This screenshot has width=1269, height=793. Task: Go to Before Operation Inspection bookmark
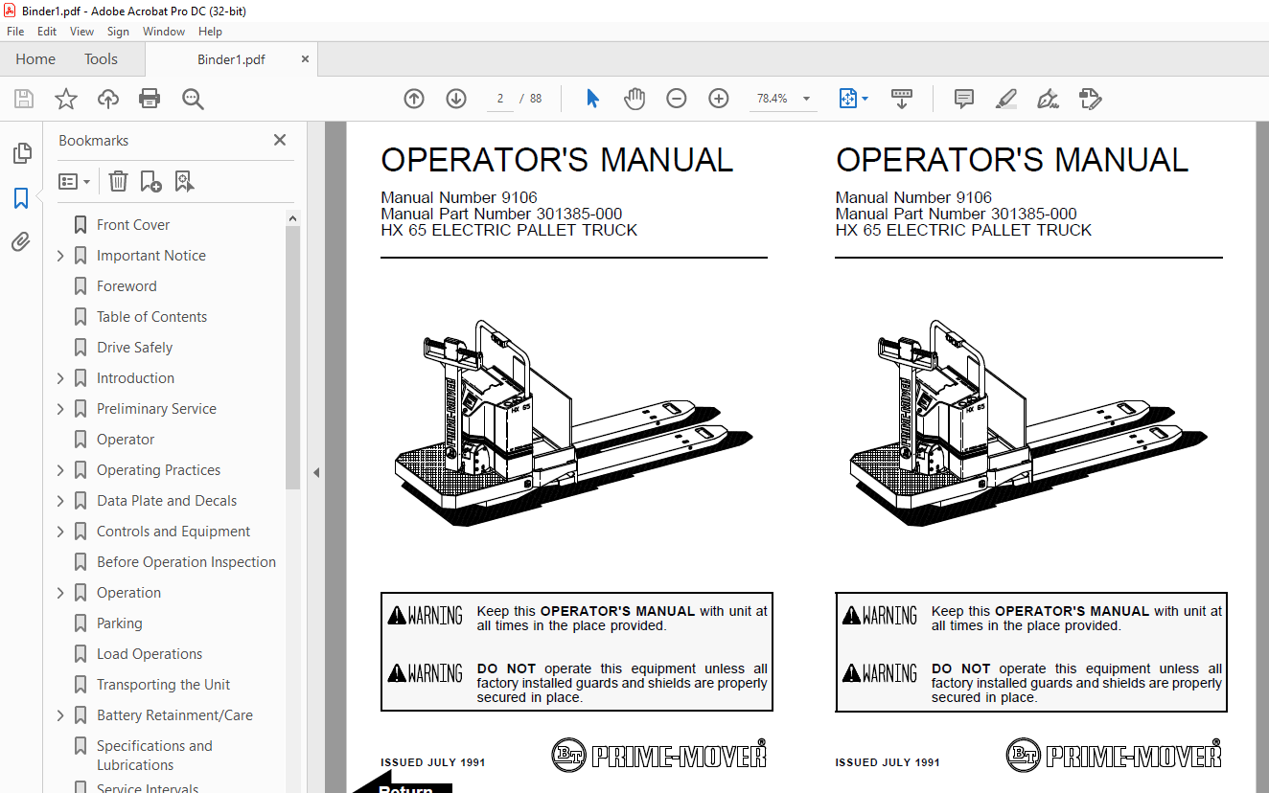pos(186,562)
